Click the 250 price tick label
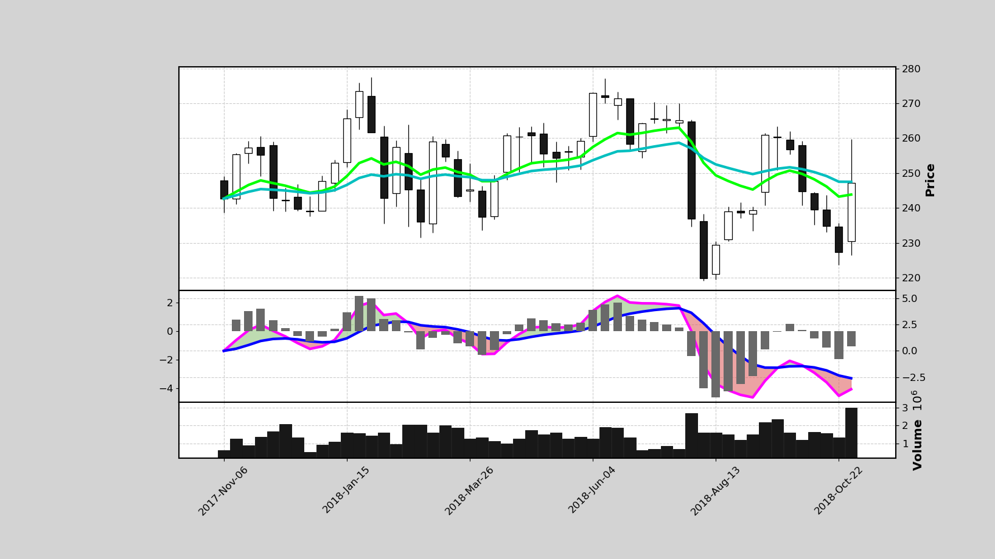The height and width of the screenshot is (559, 995). click(x=912, y=173)
